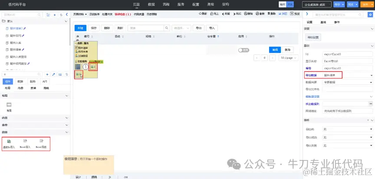Click the 显示名称 input field
Viewport: 375px width, 179px height.
348,61
